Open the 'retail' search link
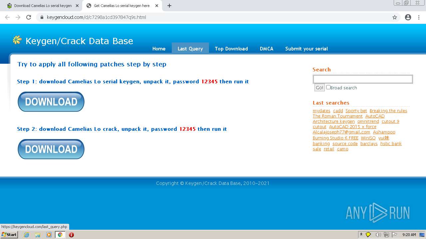426x239 pixels. (329, 149)
